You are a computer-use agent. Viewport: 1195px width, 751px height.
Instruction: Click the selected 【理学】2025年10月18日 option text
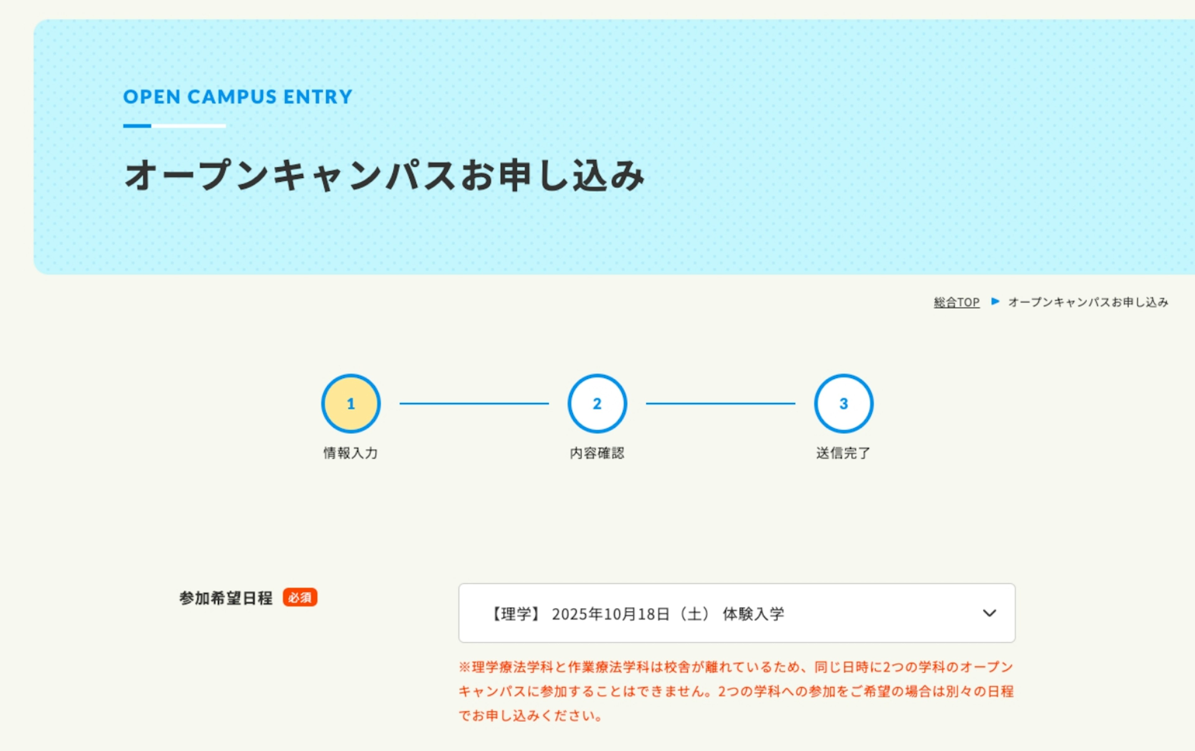(x=637, y=614)
